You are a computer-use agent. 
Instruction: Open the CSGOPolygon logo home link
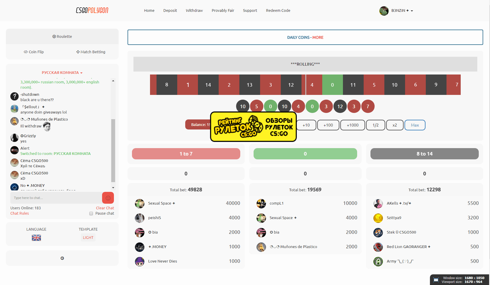pos(92,10)
